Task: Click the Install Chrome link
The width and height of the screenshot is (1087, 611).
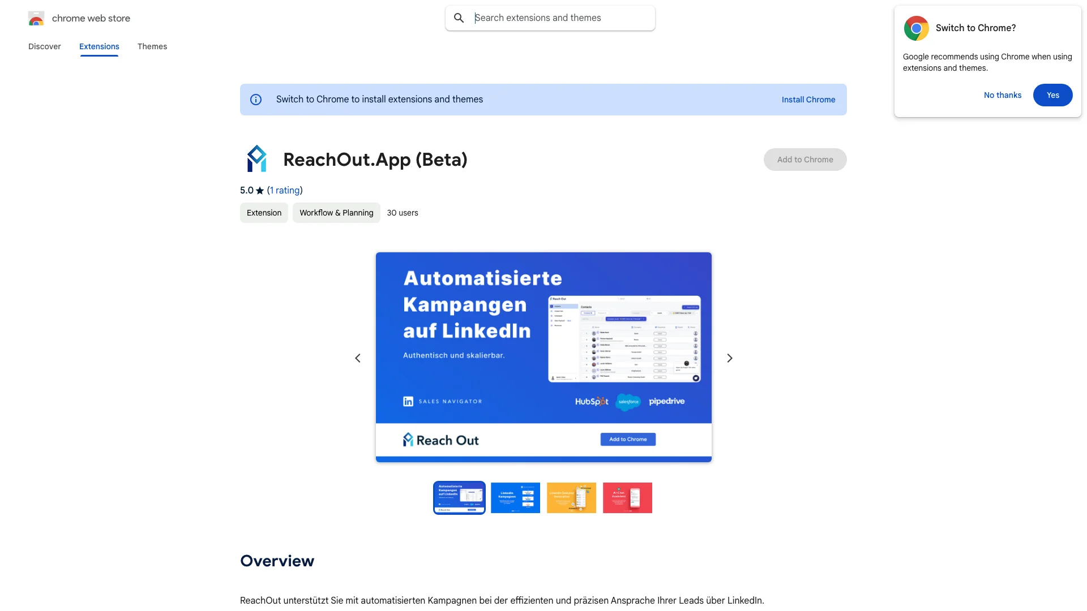Action: [808, 98]
